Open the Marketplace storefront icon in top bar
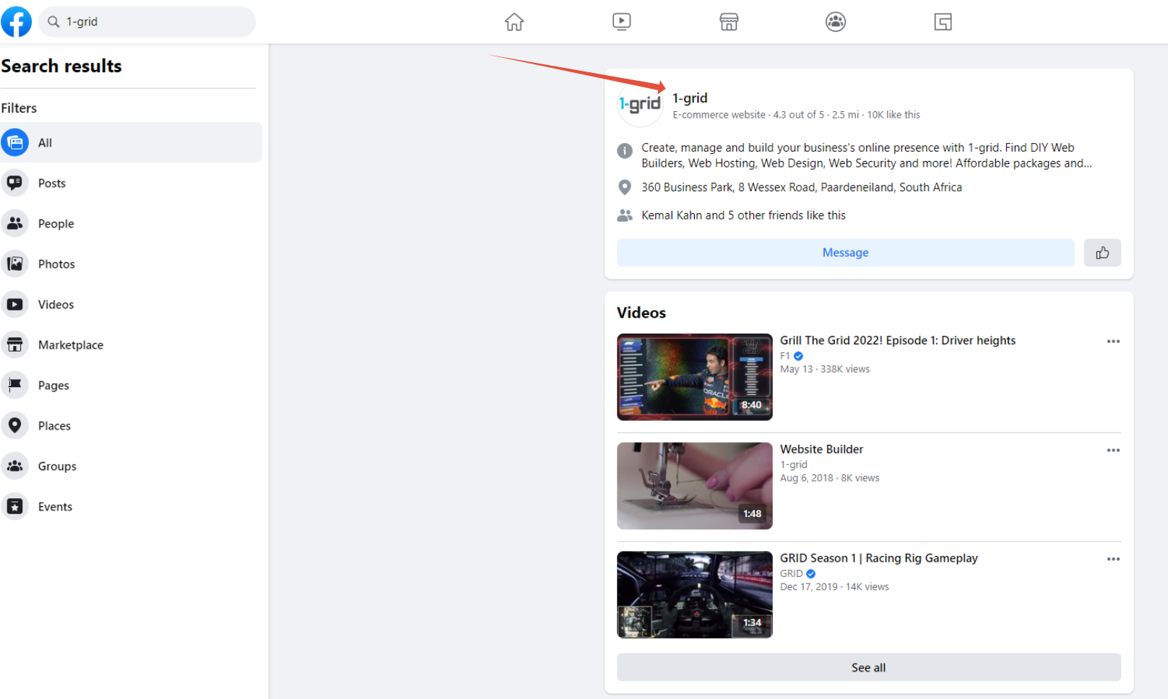This screenshot has height=699, width=1168. [729, 22]
